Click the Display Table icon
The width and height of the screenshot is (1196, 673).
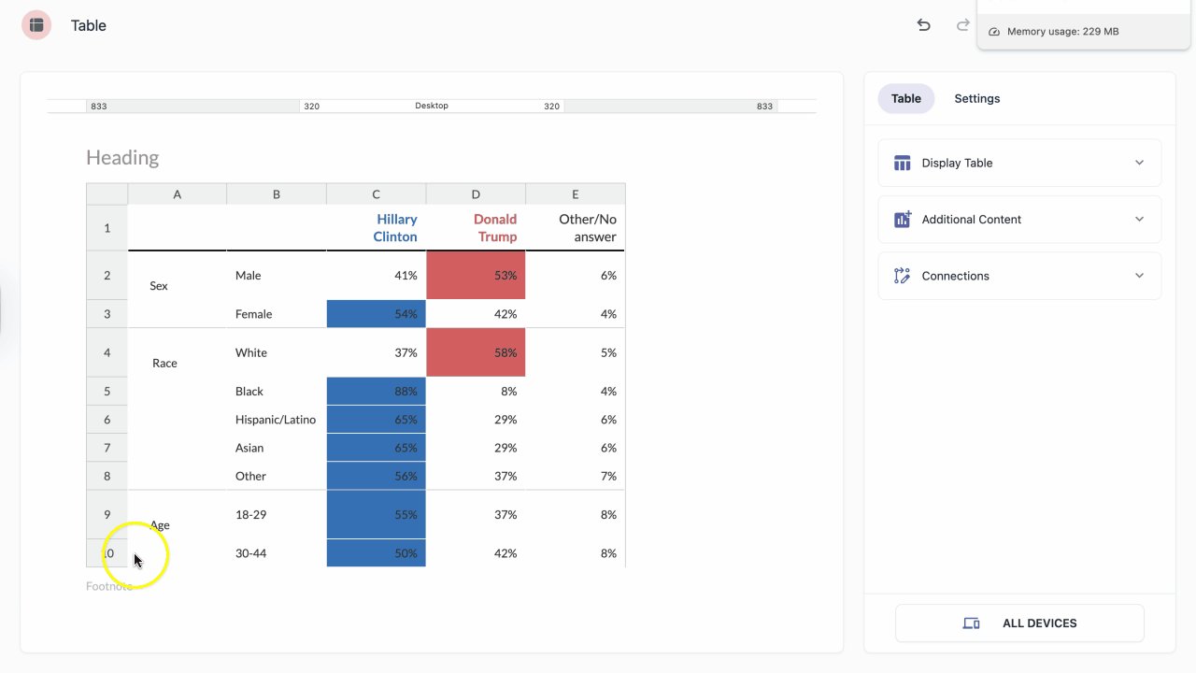point(902,163)
